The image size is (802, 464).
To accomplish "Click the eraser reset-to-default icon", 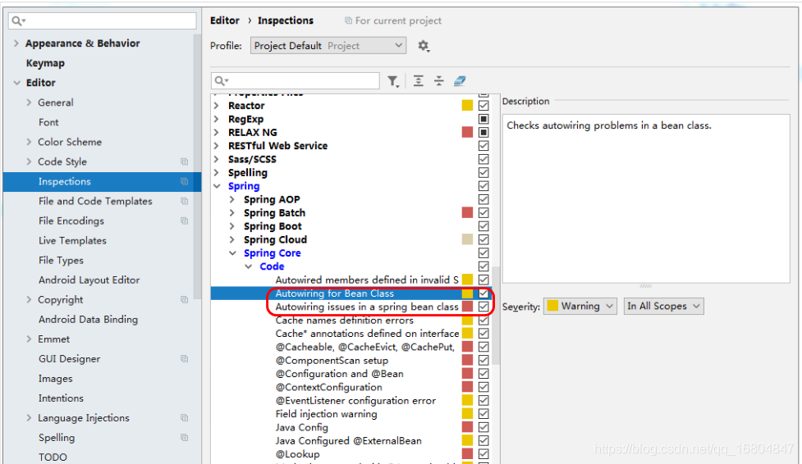I will pyautogui.click(x=460, y=80).
